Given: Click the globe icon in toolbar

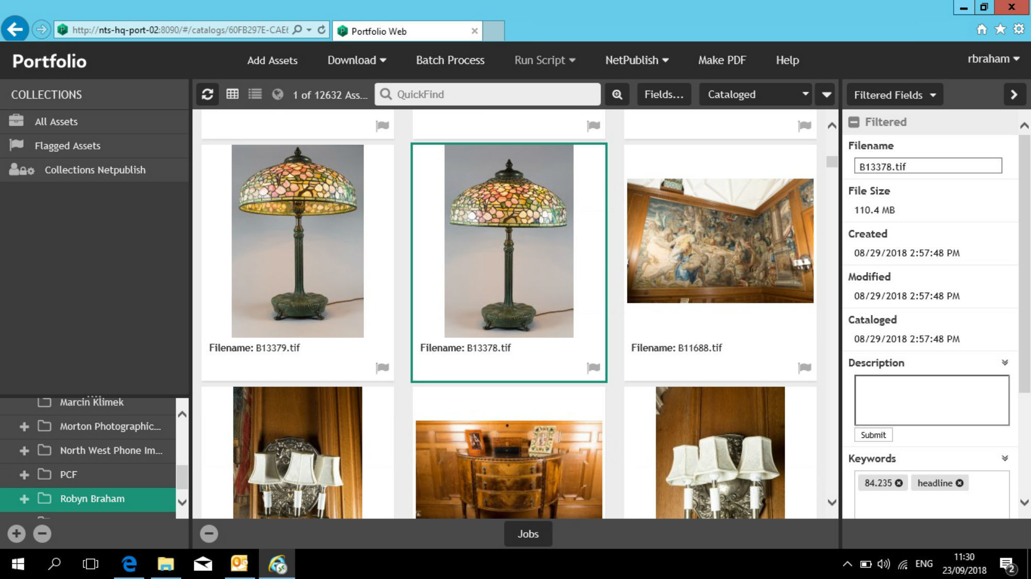Looking at the screenshot, I should pos(278,94).
